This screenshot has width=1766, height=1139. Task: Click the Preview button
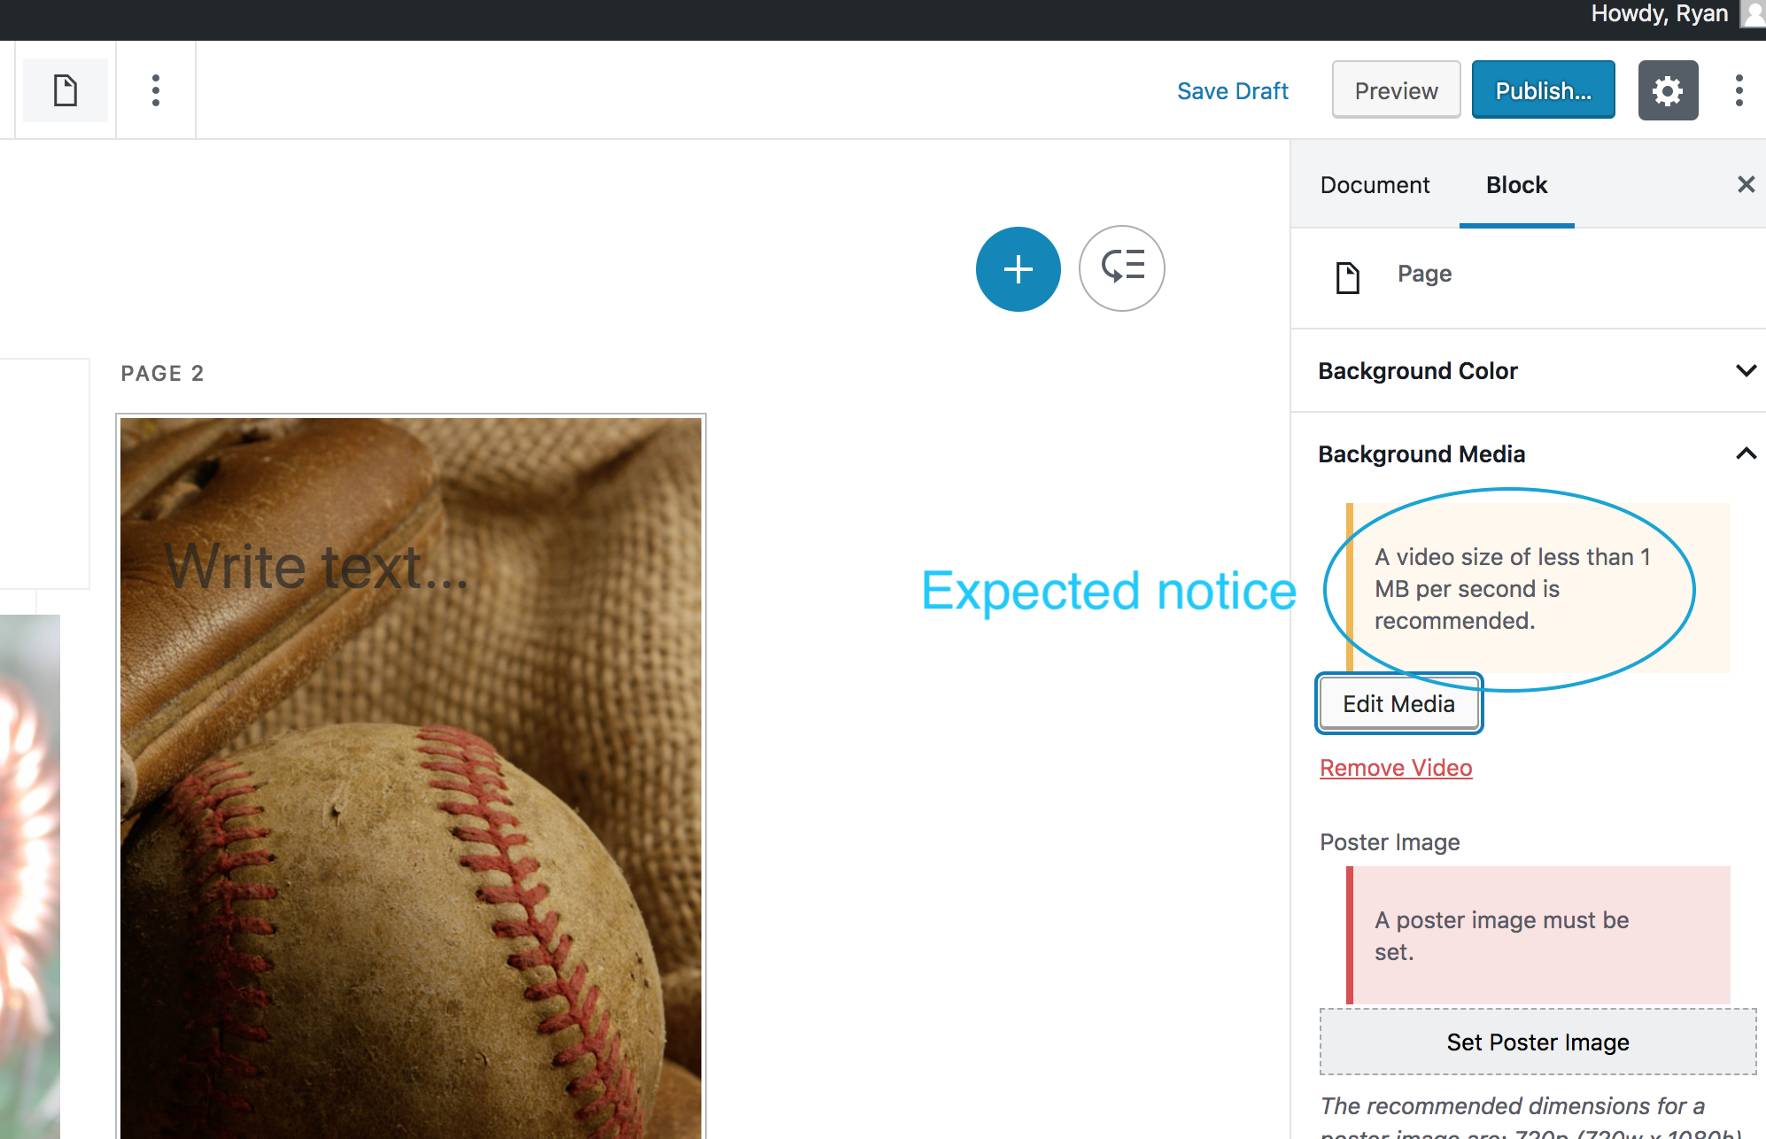(x=1396, y=90)
